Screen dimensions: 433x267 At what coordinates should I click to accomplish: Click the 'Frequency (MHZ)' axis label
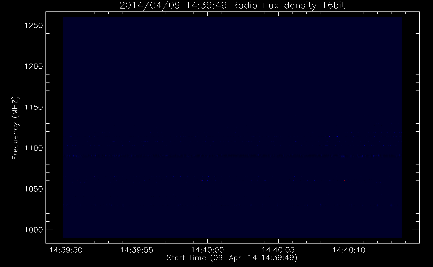[15, 128]
